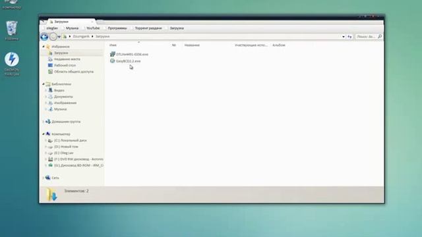Click the magnifier search icon
This screenshot has width=422, height=237.
pos(380,36)
